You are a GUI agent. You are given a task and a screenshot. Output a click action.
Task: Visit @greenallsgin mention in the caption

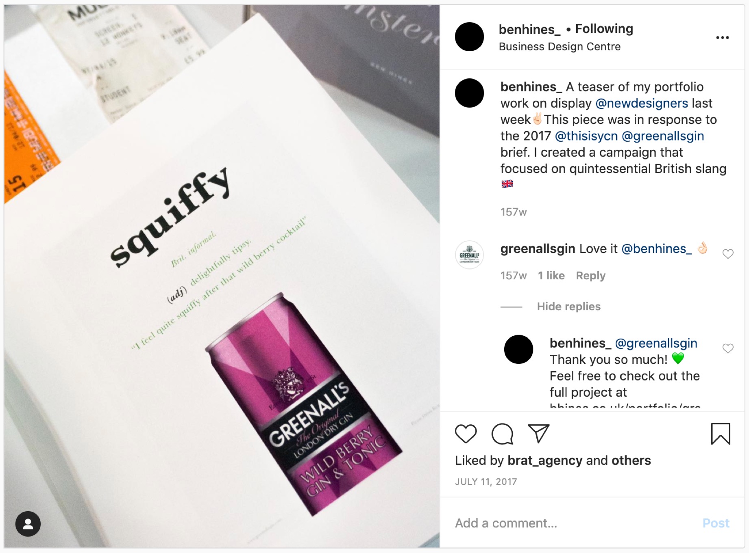(x=663, y=136)
